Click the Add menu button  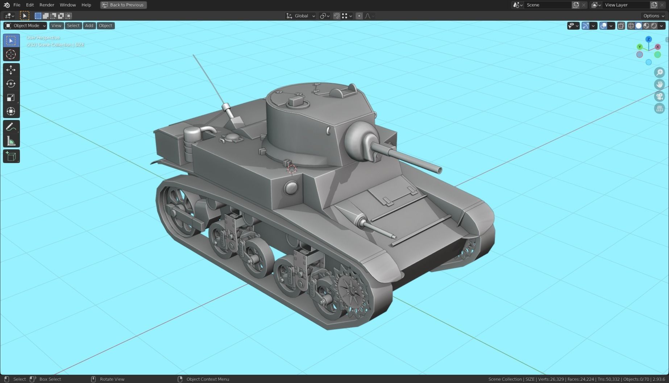click(89, 25)
